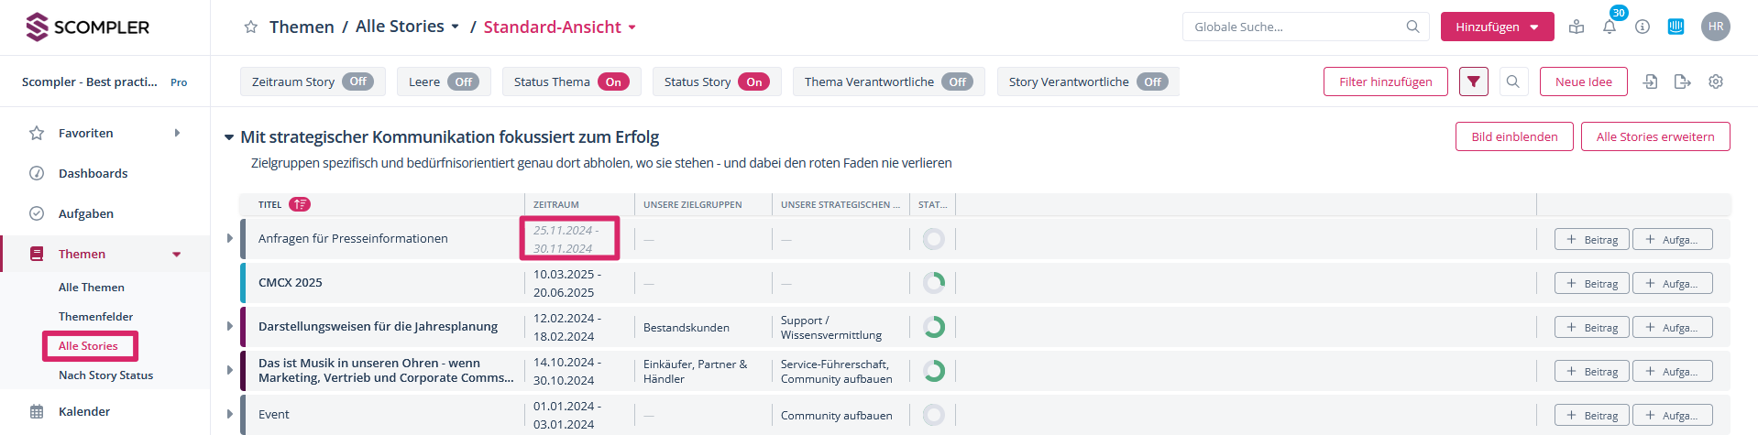Click the funnel filter icon

[x=1473, y=82]
